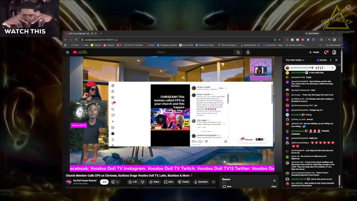The image size is (357, 201).
Task: Open the Instagram bookmark
Action: pos(109,45)
